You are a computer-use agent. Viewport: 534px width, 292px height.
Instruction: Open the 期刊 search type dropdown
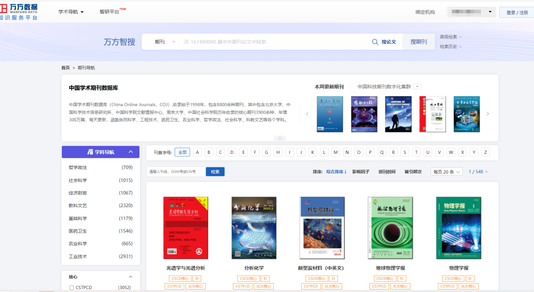[x=165, y=42]
